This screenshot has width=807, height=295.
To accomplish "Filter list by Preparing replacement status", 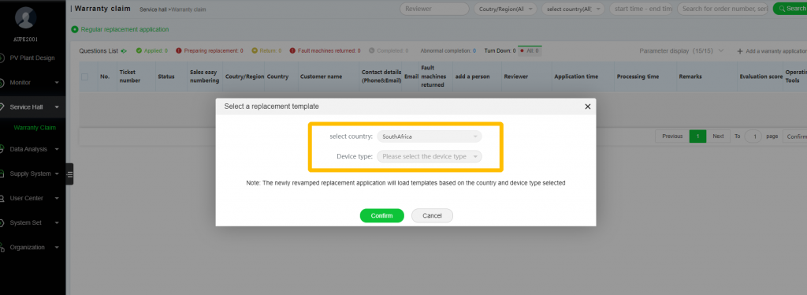I will [210, 51].
